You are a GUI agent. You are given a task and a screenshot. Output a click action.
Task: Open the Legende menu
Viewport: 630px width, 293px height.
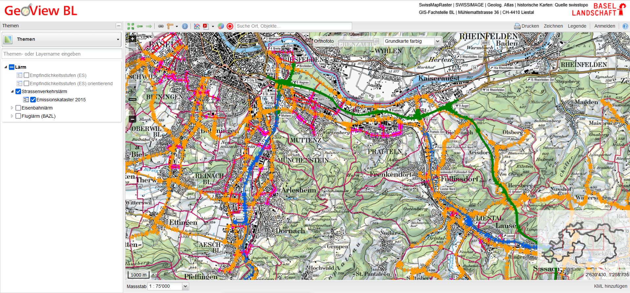(577, 26)
